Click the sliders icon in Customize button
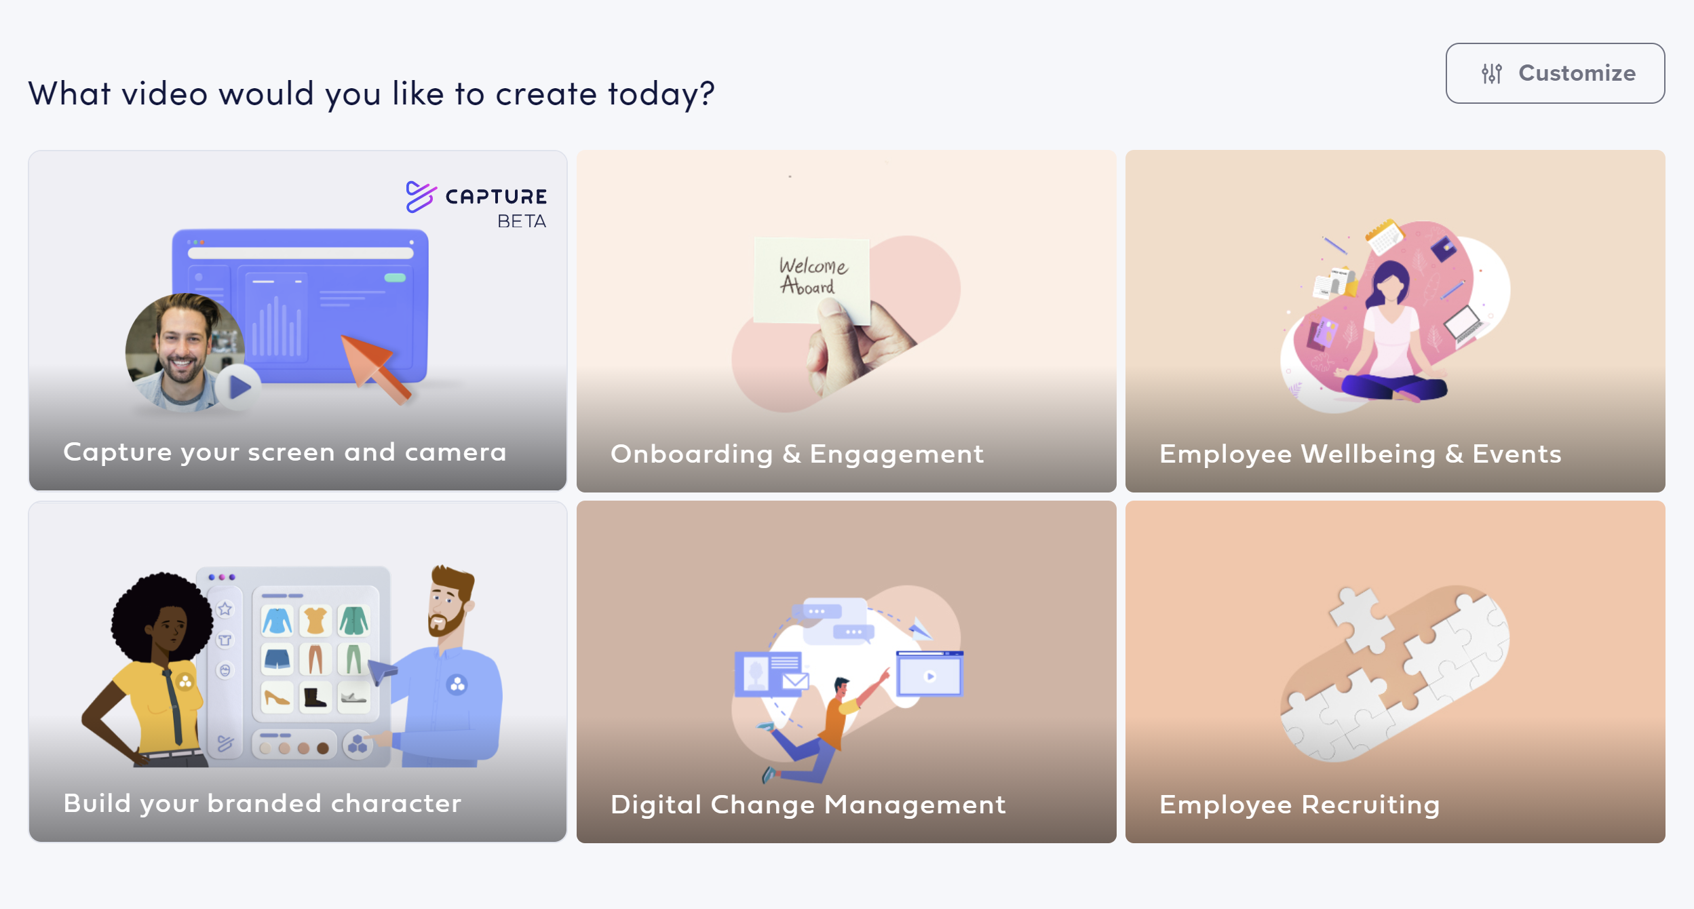The height and width of the screenshot is (909, 1694). [1491, 73]
